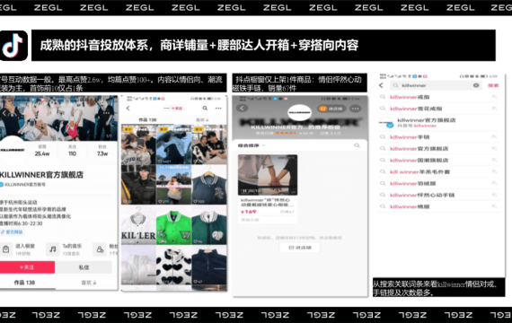Open the KIL'LER white jacket thumbnail
The height and width of the screenshot is (323, 512).
pos(138,225)
